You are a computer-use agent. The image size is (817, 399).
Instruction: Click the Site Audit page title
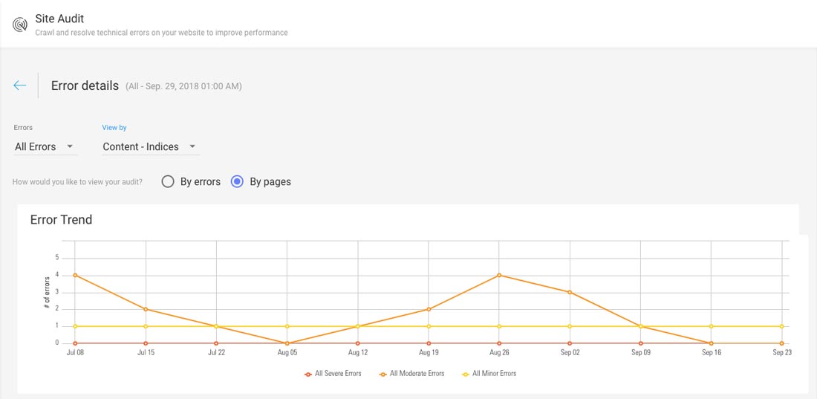(x=59, y=19)
